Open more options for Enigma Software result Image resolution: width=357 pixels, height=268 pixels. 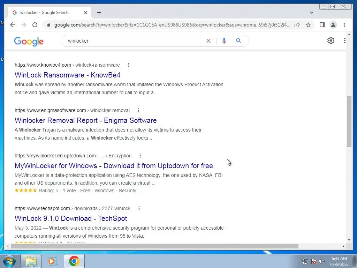click(138, 110)
